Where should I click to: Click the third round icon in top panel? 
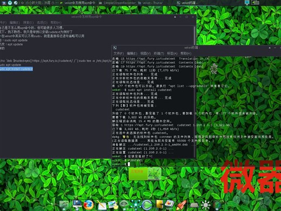[16, 3]
